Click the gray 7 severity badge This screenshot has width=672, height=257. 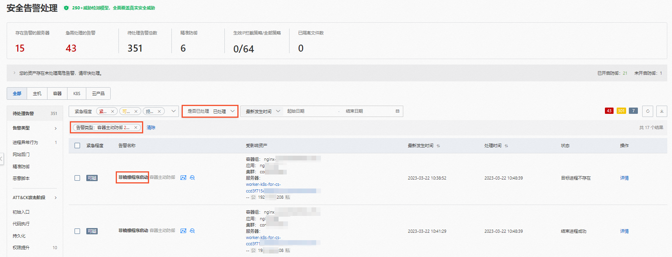click(x=633, y=111)
